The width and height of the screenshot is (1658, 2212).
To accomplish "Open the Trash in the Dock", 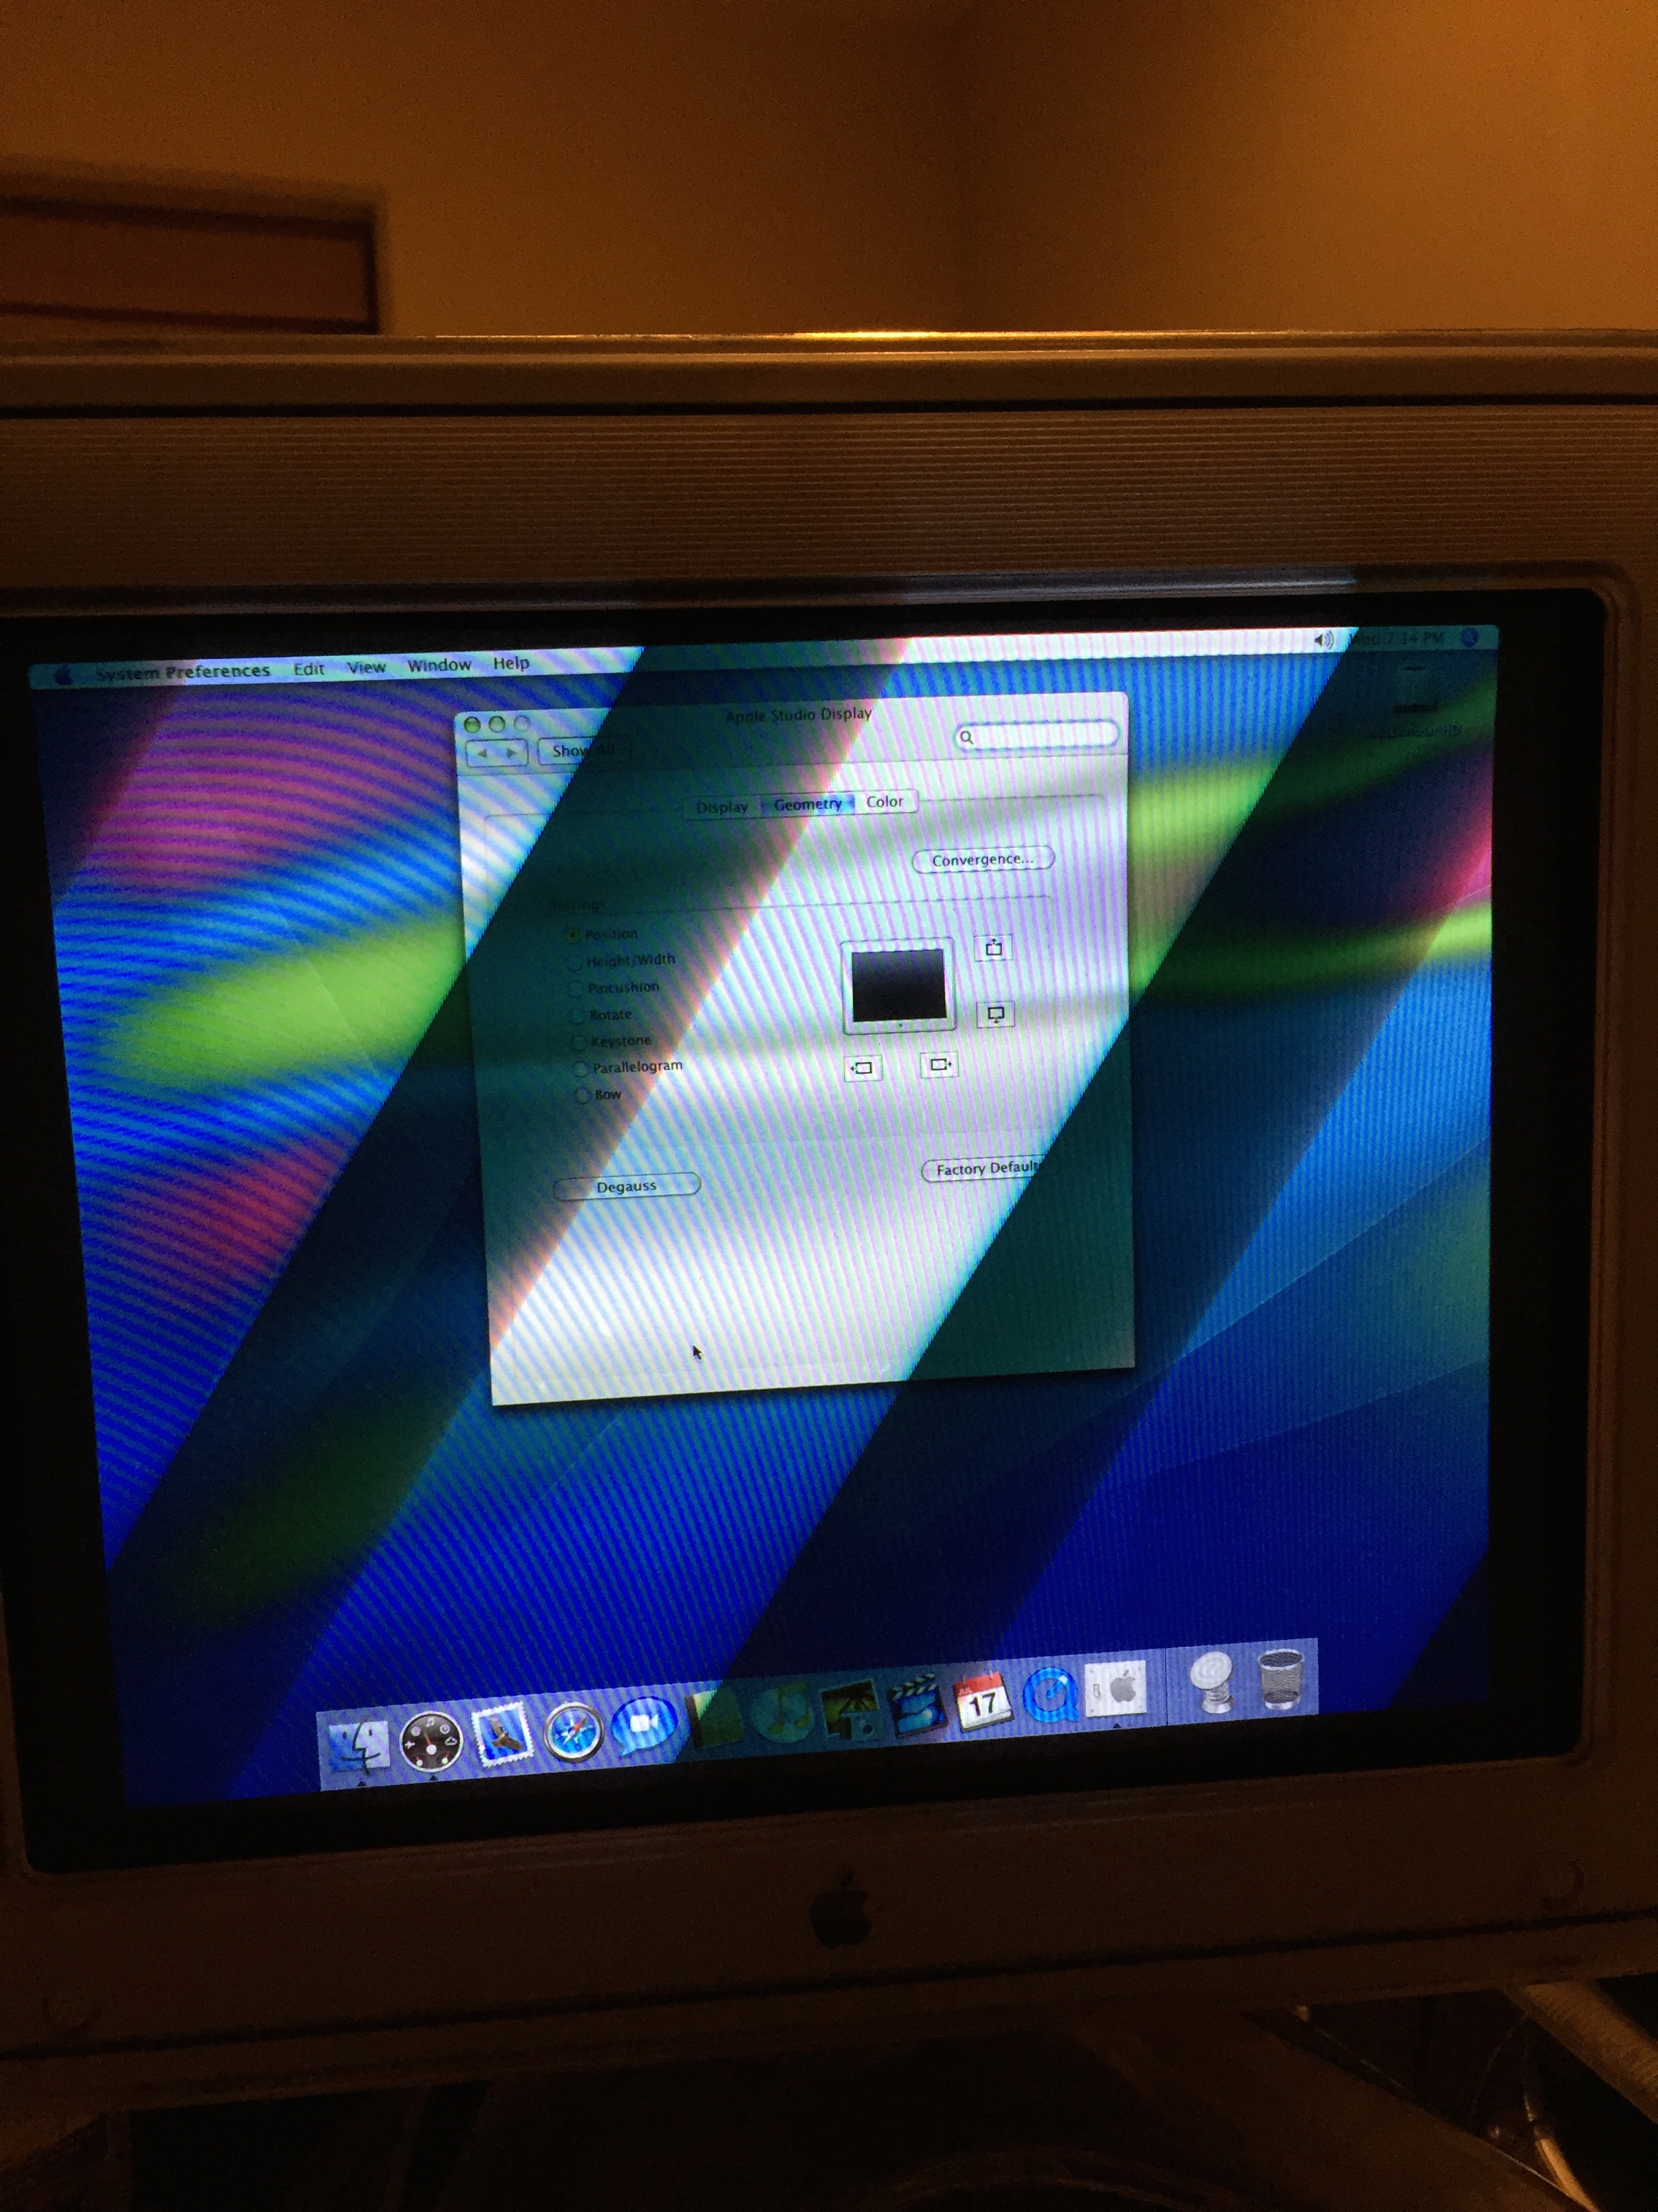I will (x=1280, y=1680).
